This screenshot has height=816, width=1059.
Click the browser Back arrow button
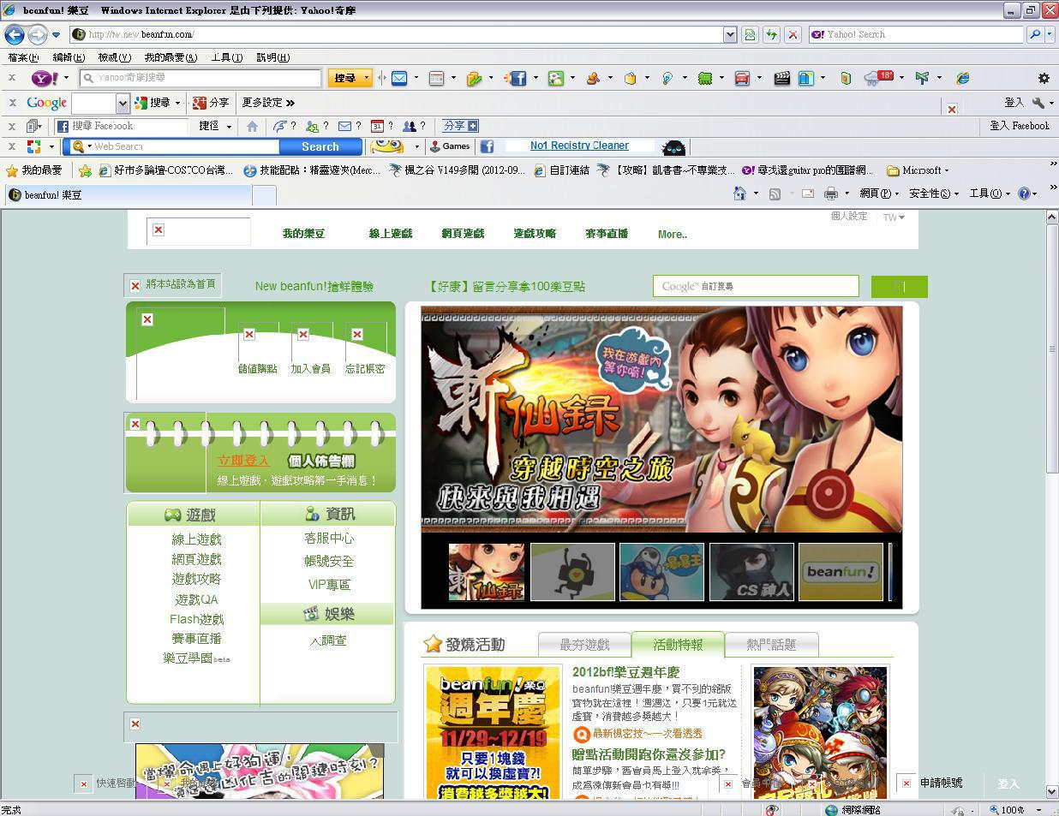tap(15, 34)
